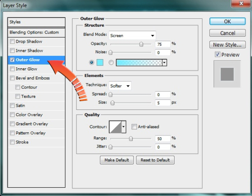Select the solid color radio button
The height and width of the screenshot is (196, 252).
coord(92,62)
